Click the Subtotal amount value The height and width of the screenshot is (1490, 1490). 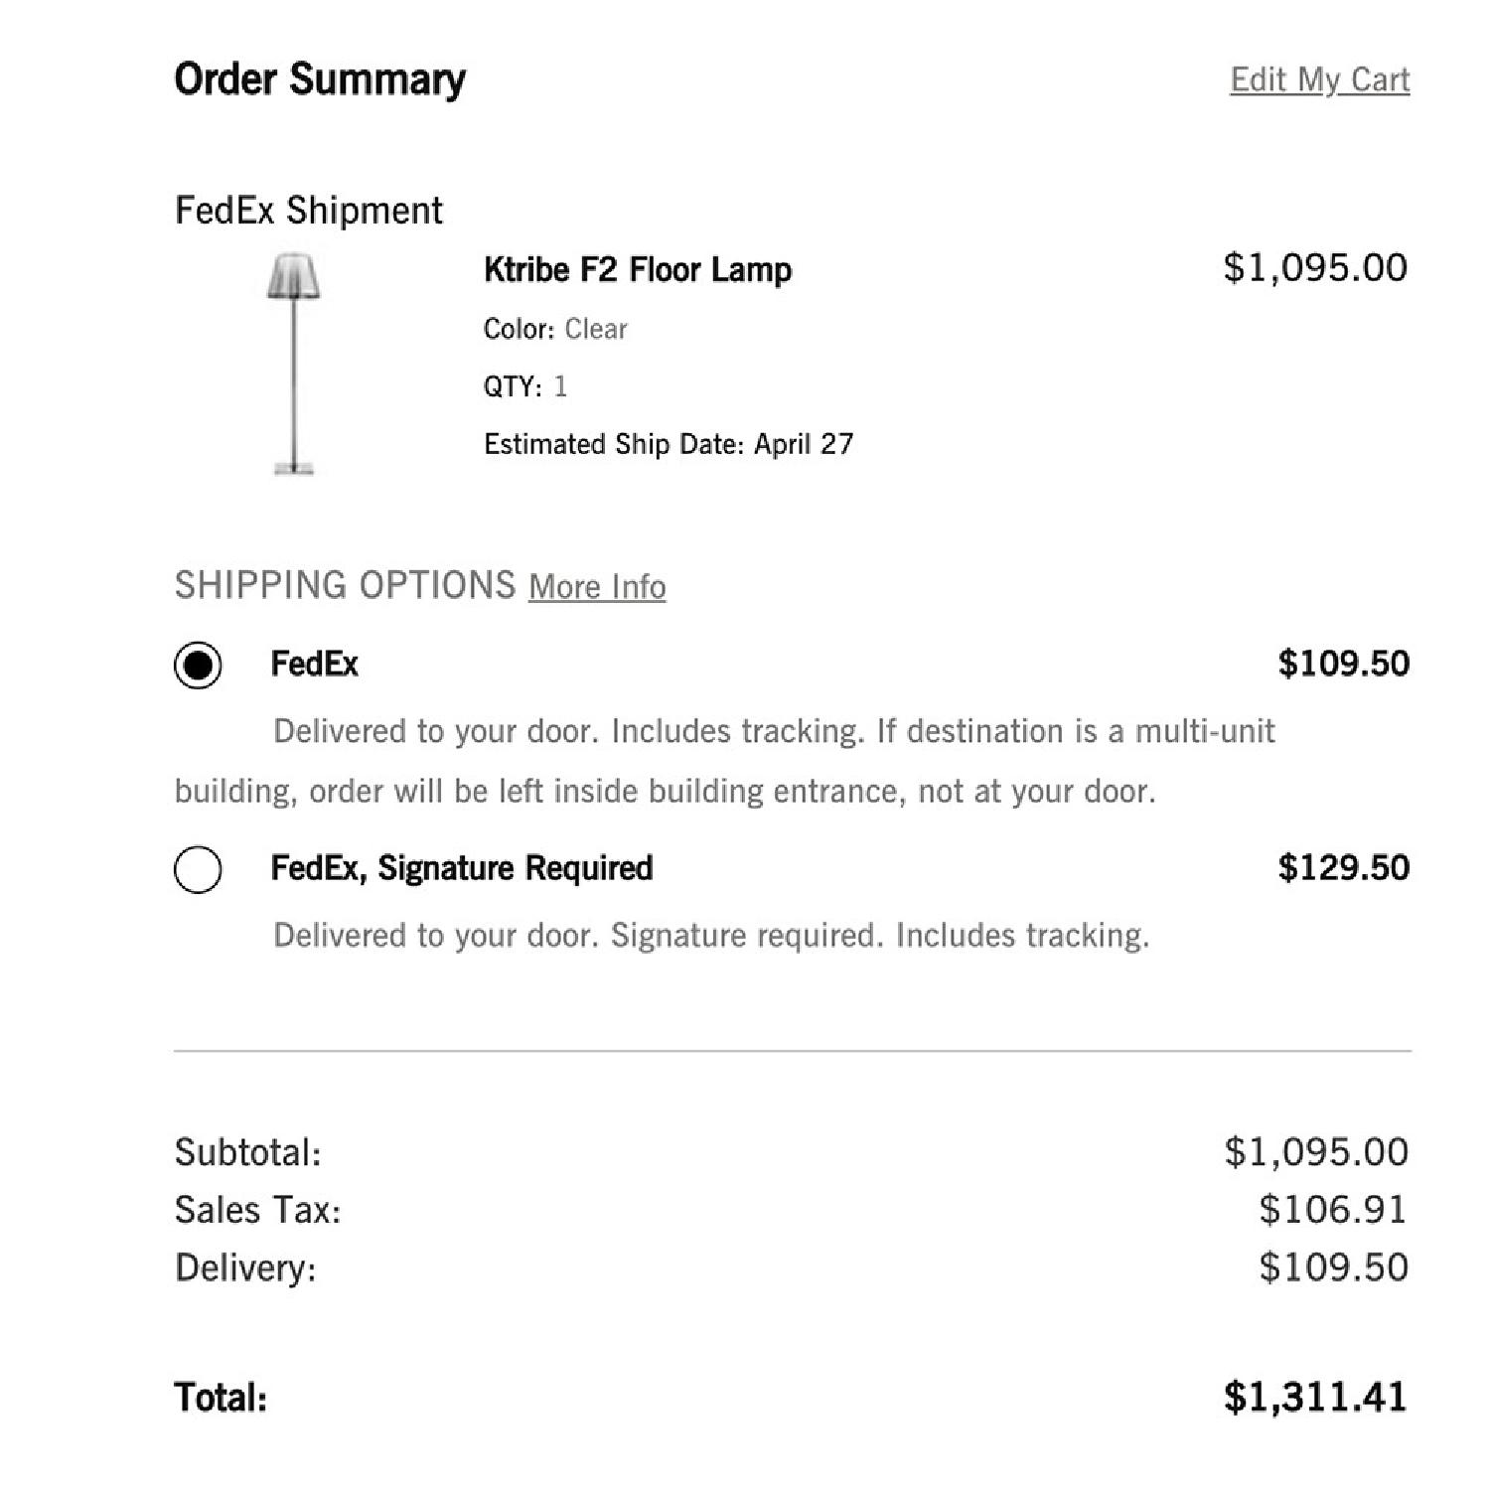[1315, 1152]
